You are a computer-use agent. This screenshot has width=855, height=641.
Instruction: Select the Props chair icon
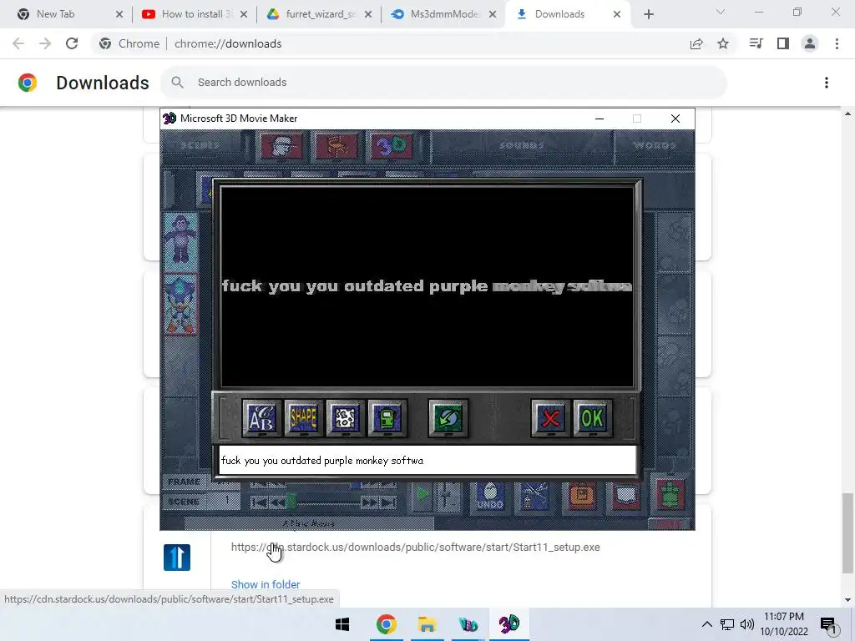tap(336, 145)
